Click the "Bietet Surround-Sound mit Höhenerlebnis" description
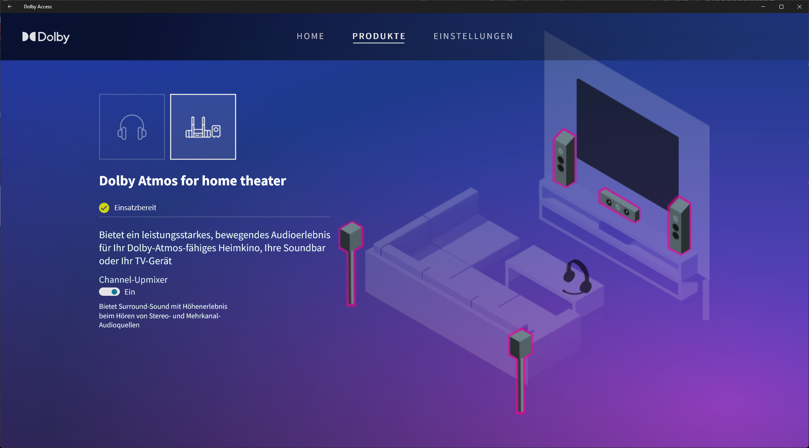This screenshot has width=809, height=448. [163, 315]
